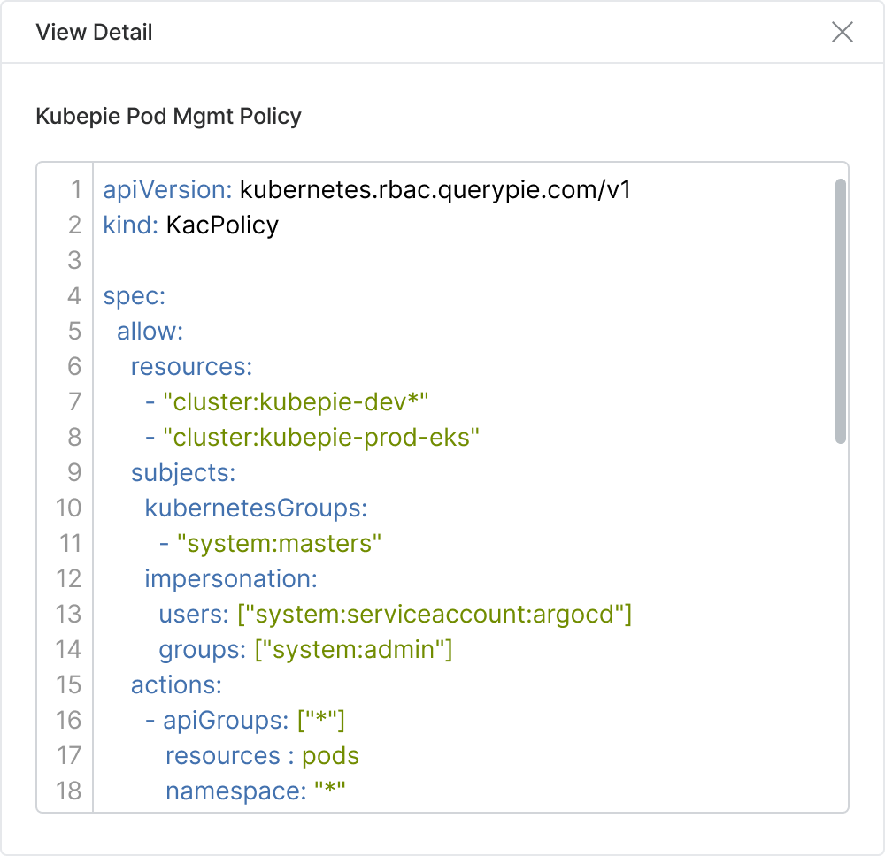Image resolution: width=885 pixels, height=856 pixels.
Task: Click the apiGroups ["*"] line
Action: [245, 721]
